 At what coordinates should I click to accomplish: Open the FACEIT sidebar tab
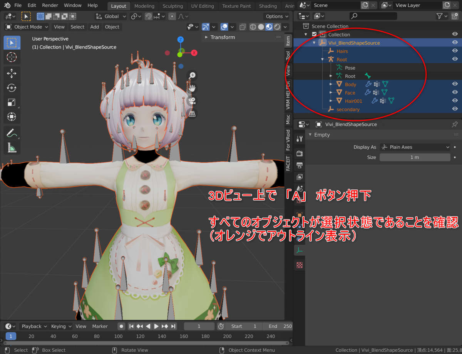288,163
